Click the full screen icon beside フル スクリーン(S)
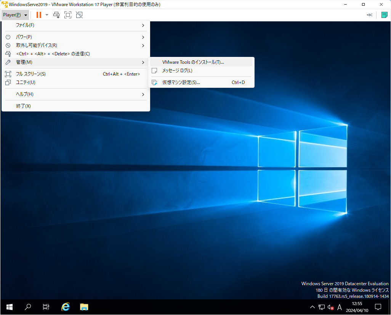Screen dimensions: 391x315 tap(8, 74)
